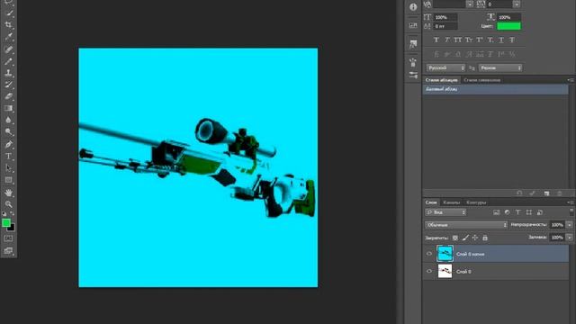This screenshot has height=324, width=576.
Task: Open the 'Вид' layer filter dropdown
Action: pyautogui.click(x=445, y=212)
